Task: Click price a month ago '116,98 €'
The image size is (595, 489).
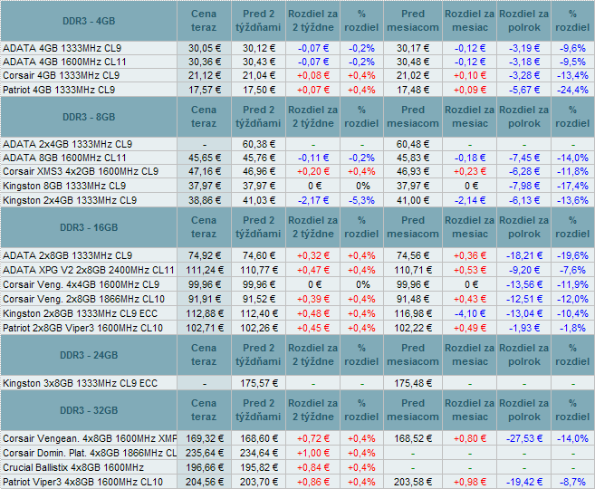Action: (413, 313)
